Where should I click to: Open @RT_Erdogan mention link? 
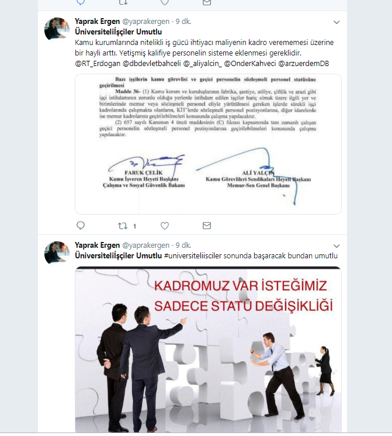coord(98,64)
